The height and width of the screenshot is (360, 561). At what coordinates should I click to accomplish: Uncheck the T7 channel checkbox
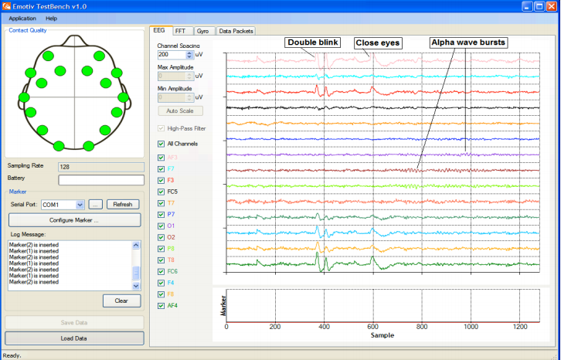[x=161, y=203]
